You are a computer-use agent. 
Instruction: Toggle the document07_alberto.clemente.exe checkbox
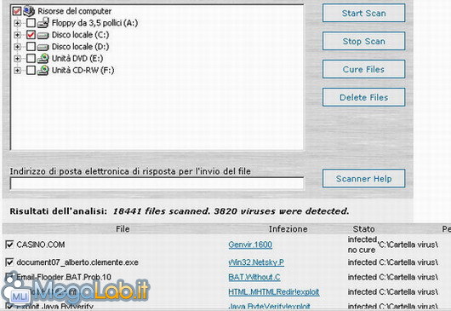click(x=9, y=262)
